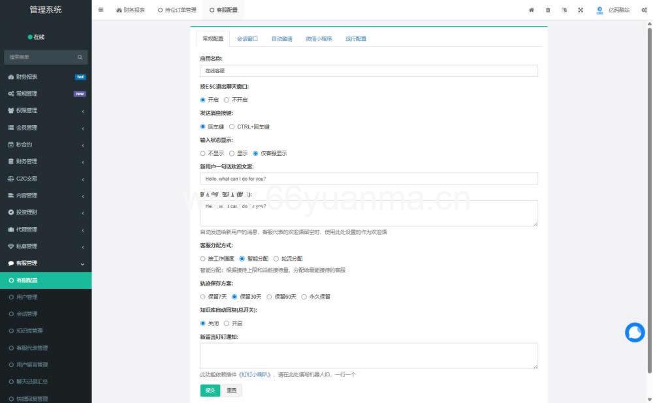Switch to the 自动邀请 tab

click(x=282, y=38)
